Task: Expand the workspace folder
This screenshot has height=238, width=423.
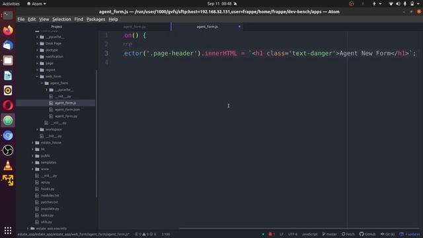Action: coord(50,130)
